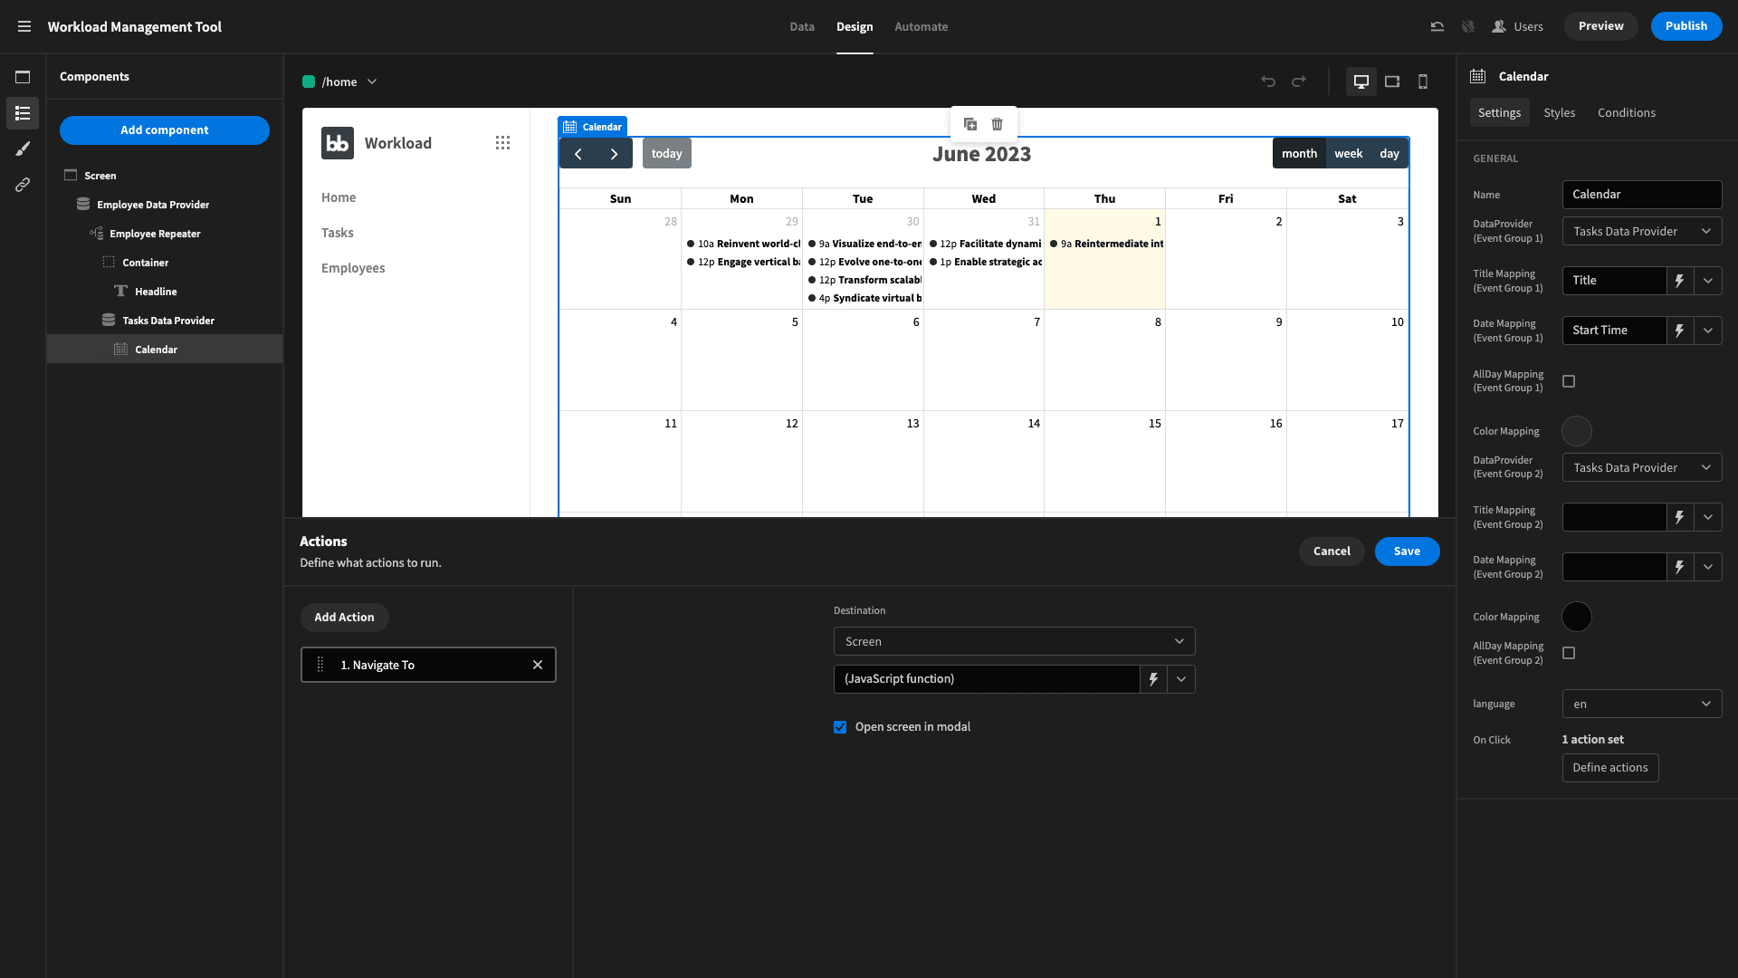Viewport: 1738px width, 978px height.
Task: Open the app grid icon next to Workload
Action: (502, 143)
